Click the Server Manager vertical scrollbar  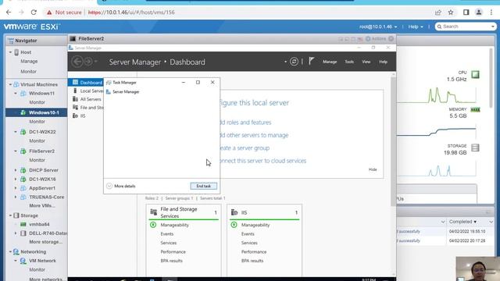(x=393, y=142)
